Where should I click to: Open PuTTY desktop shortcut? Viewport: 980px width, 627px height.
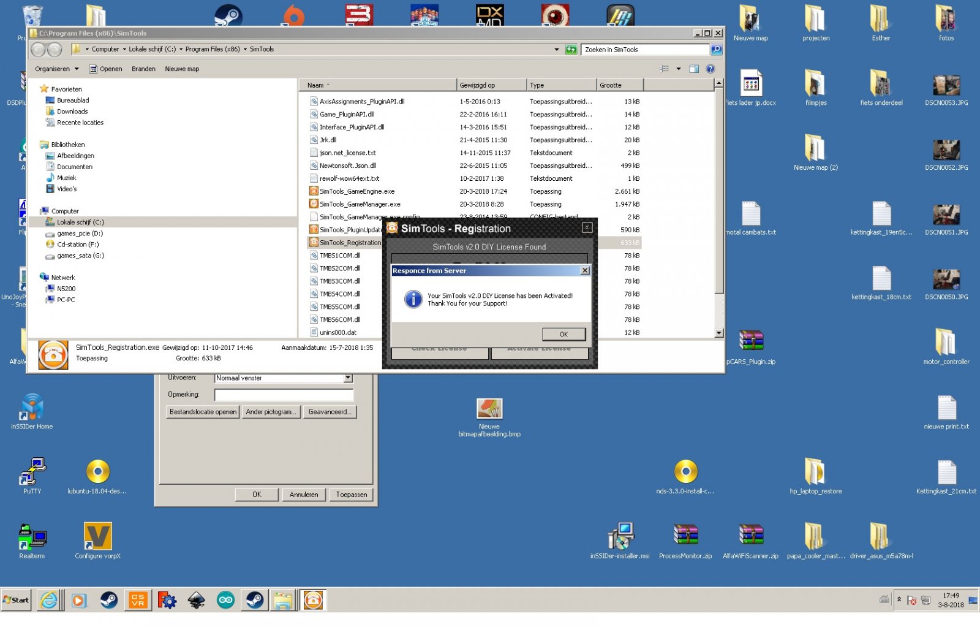pyautogui.click(x=32, y=476)
